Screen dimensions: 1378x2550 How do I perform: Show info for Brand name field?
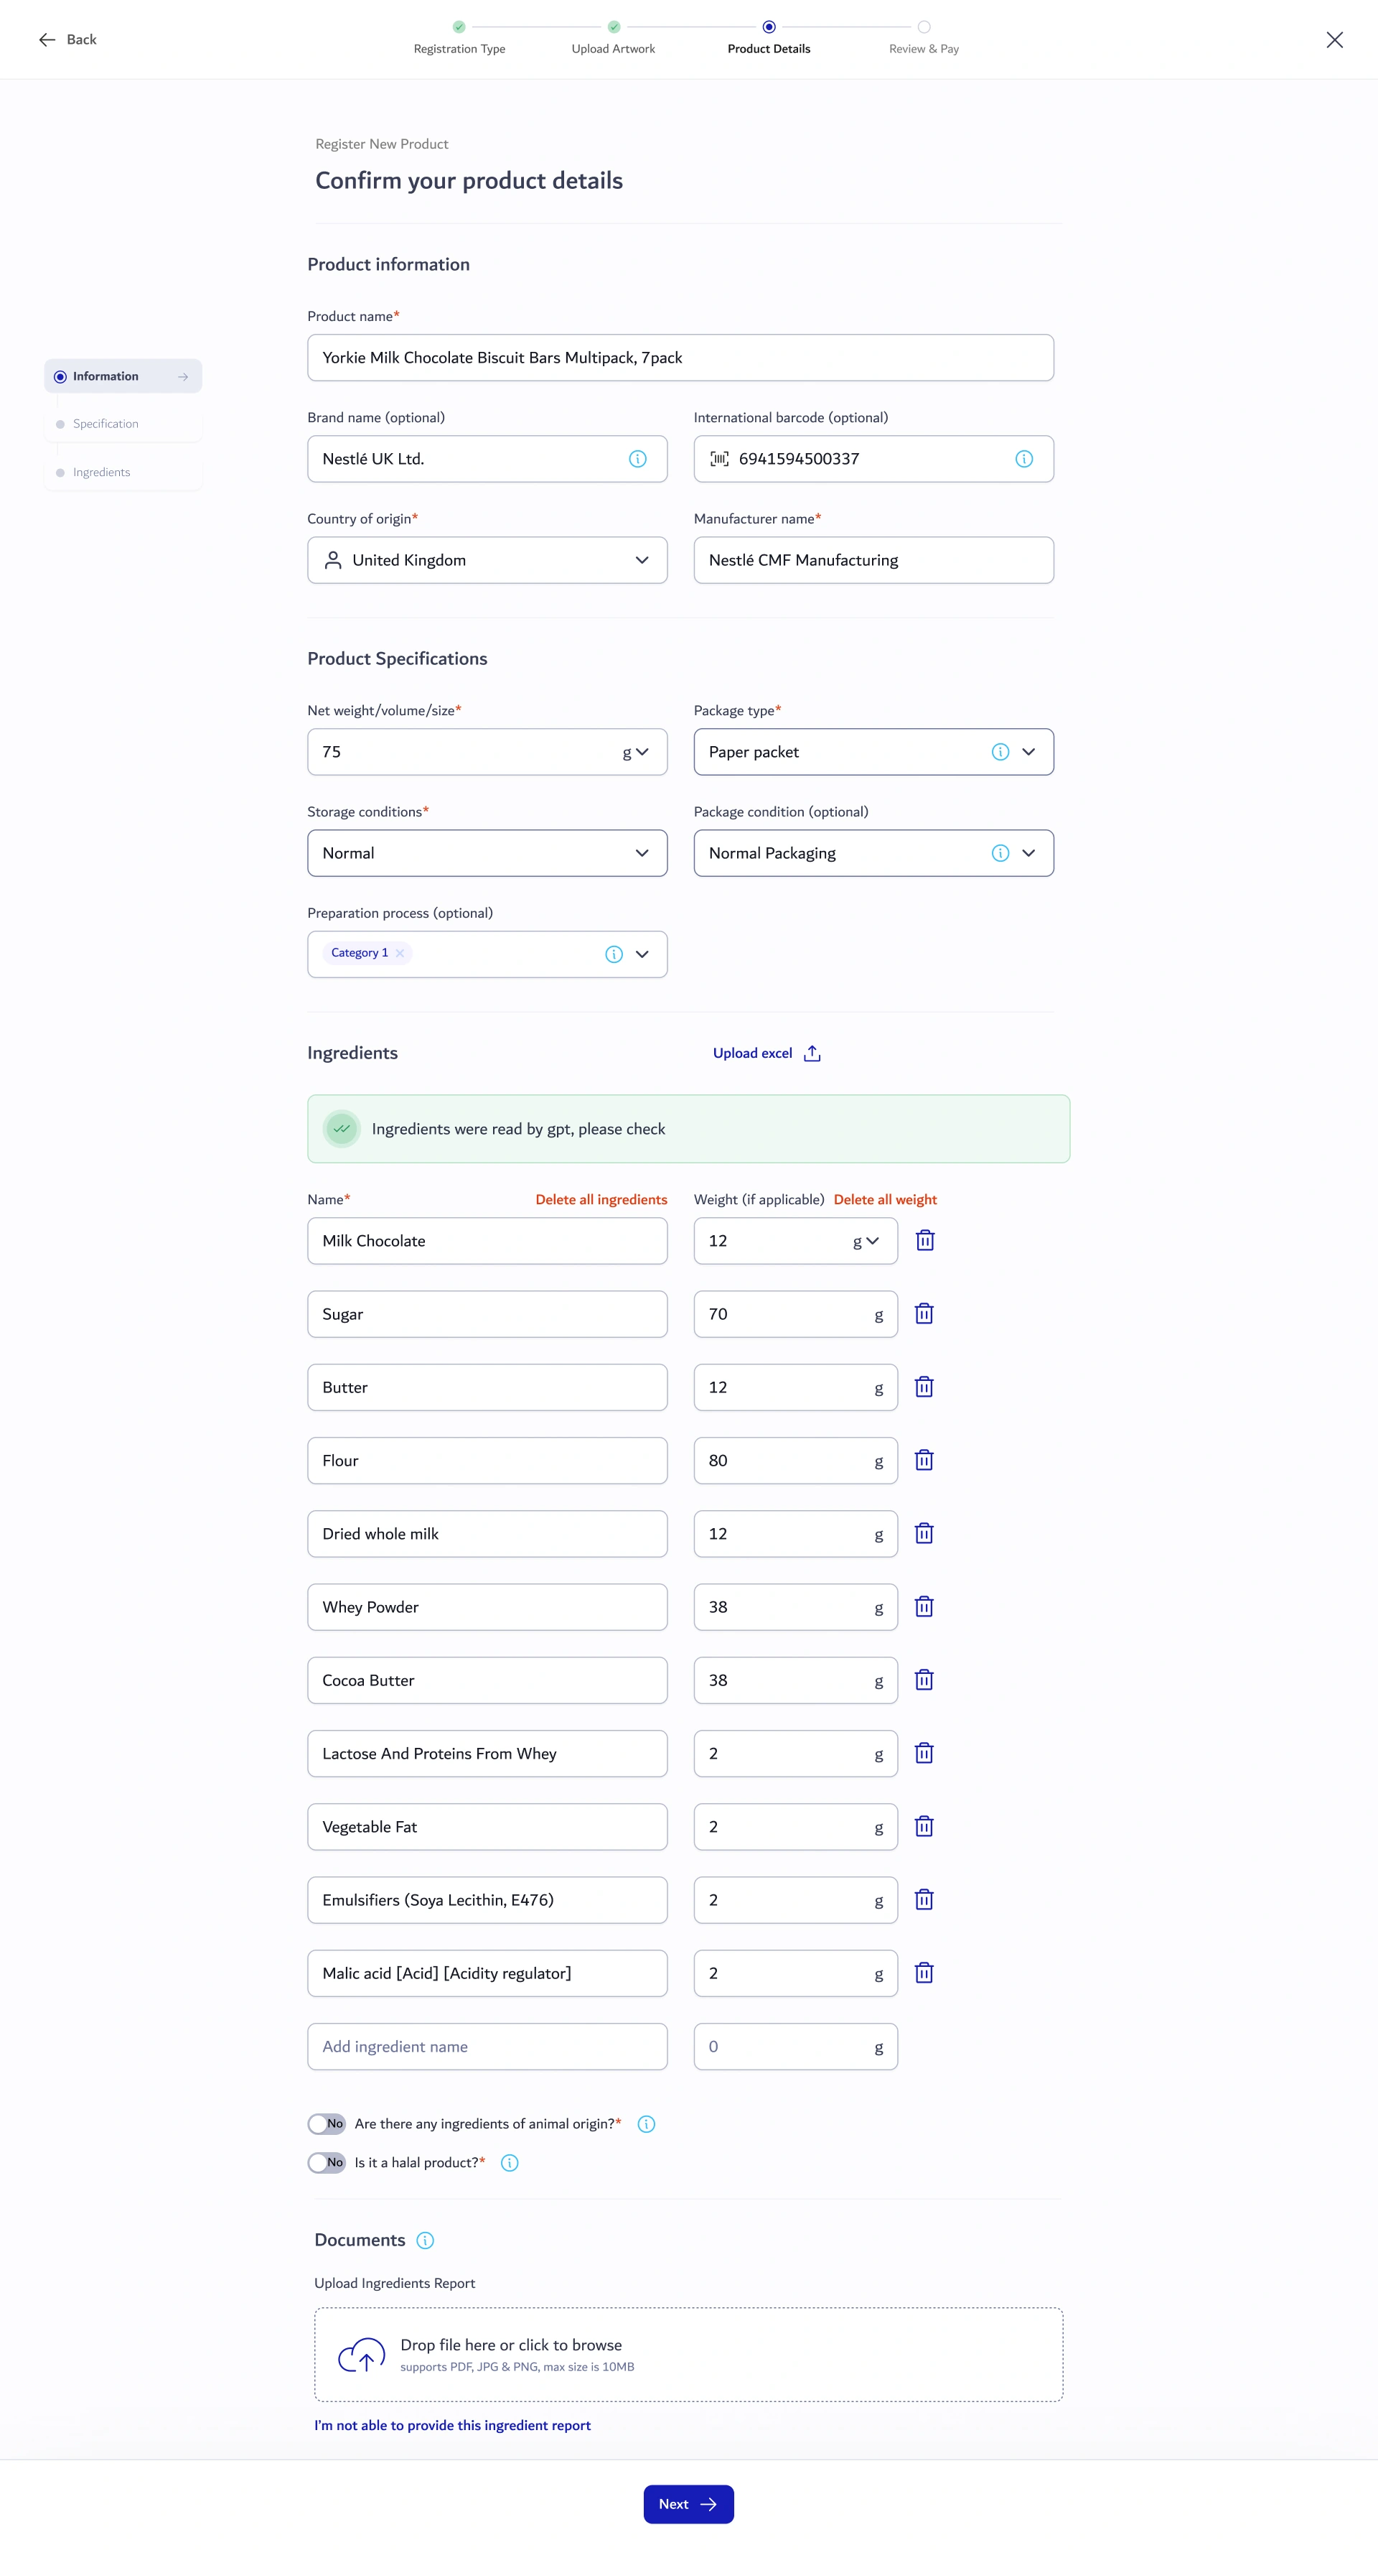[x=638, y=460]
